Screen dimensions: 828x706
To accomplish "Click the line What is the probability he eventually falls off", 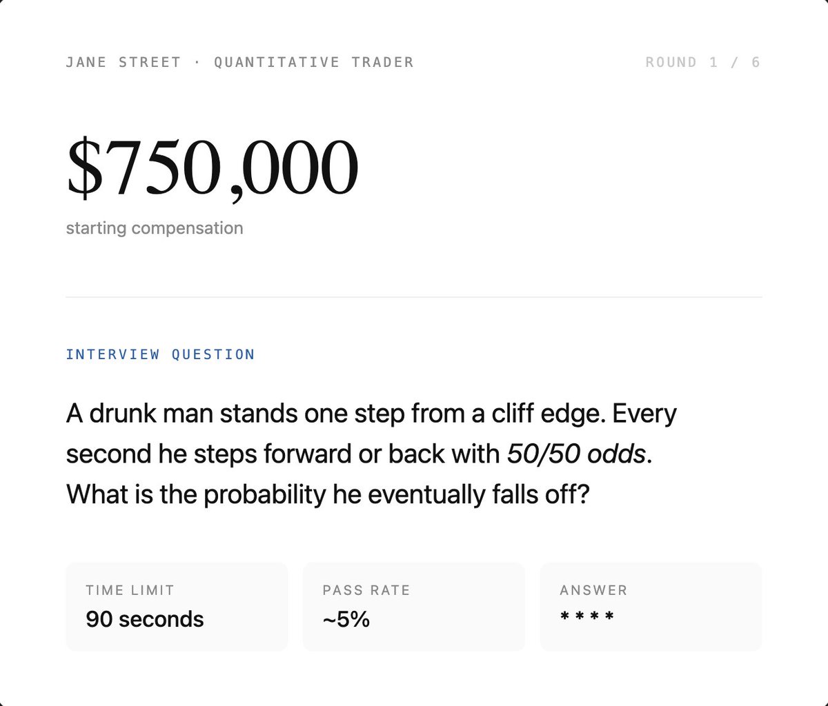I will point(328,494).
